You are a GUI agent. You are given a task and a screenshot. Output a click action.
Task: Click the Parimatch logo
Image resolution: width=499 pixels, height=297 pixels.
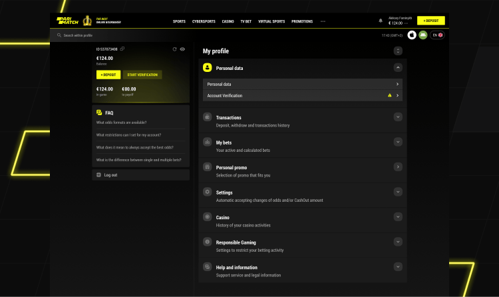pyautogui.click(x=67, y=21)
